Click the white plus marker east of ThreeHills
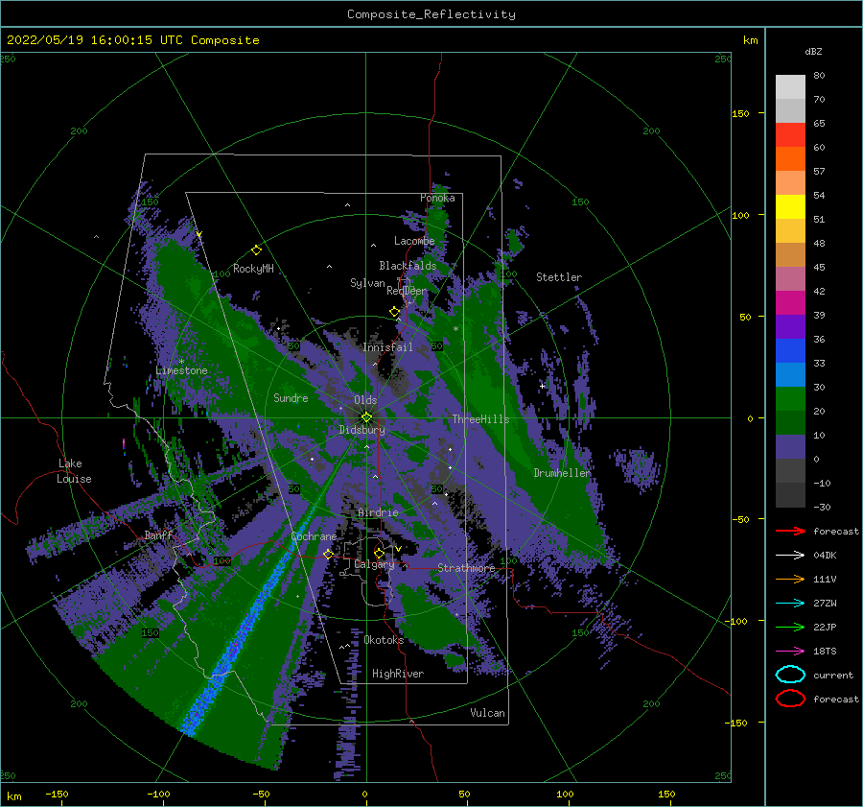 pos(542,386)
